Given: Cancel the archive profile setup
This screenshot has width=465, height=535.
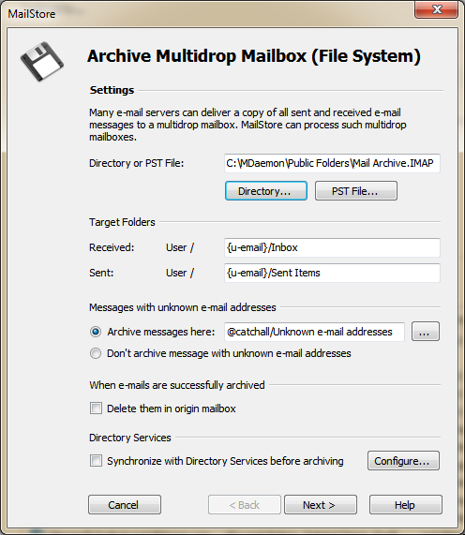Looking at the screenshot, I should click(125, 505).
